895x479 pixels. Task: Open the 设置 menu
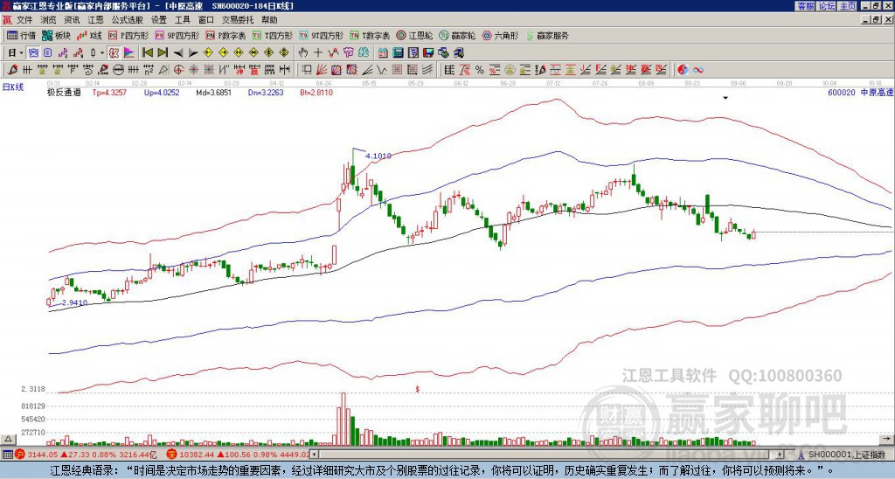159,20
